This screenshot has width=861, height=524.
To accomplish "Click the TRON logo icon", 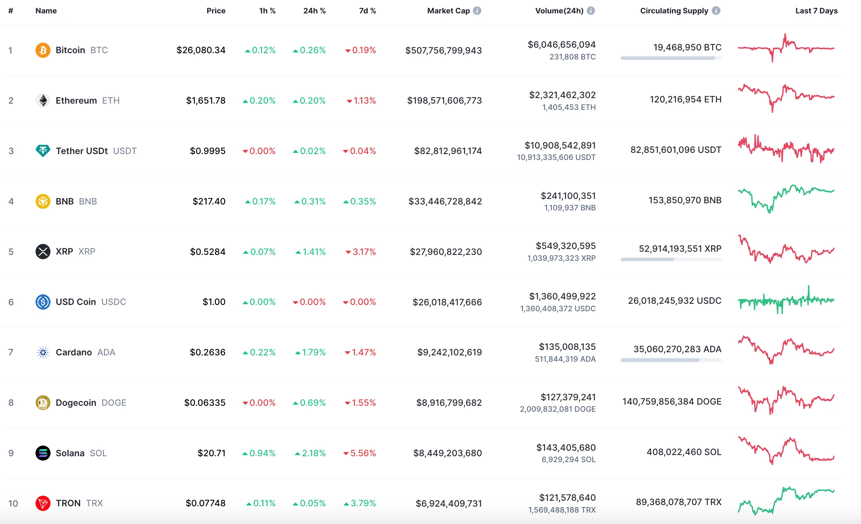I will coord(43,503).
